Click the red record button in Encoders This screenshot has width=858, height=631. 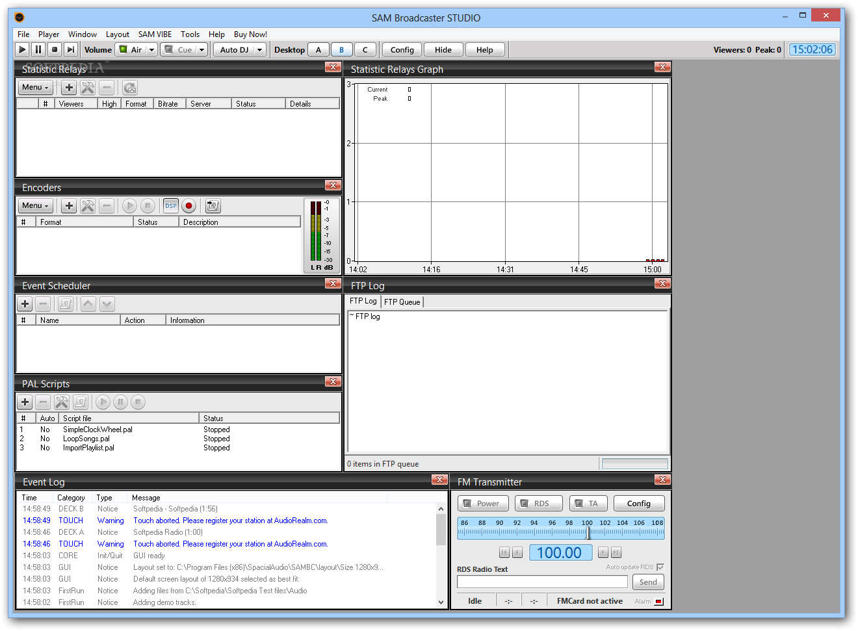click(189, 206)
